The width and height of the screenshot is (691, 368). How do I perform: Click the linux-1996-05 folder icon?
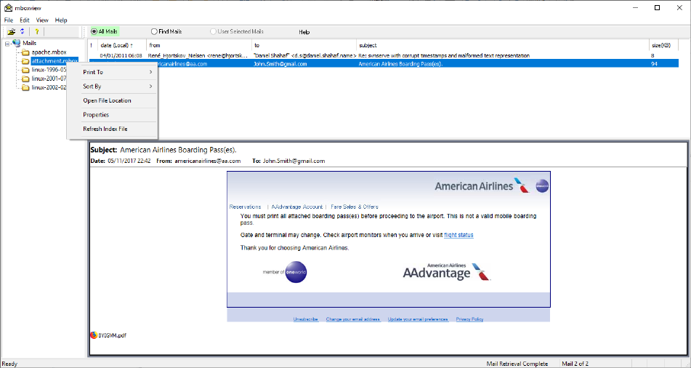click(25, 70)
